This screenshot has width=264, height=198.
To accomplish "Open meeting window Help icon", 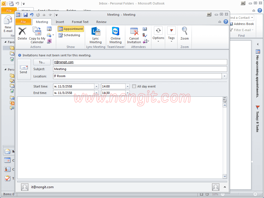I will 226,22.
